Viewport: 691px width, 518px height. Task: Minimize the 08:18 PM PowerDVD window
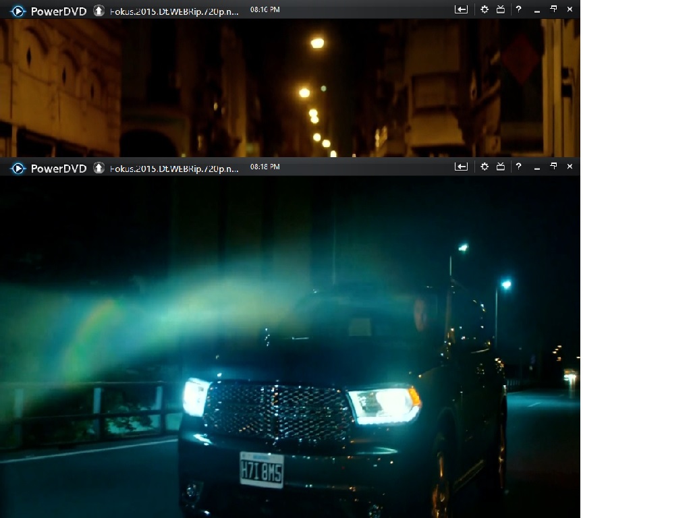pyautogui.click(x=536, y=168)
